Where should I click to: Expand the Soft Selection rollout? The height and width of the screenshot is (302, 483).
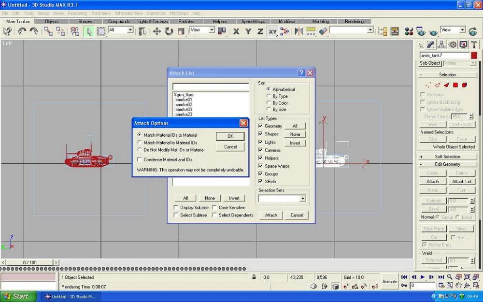pos(448,157)
